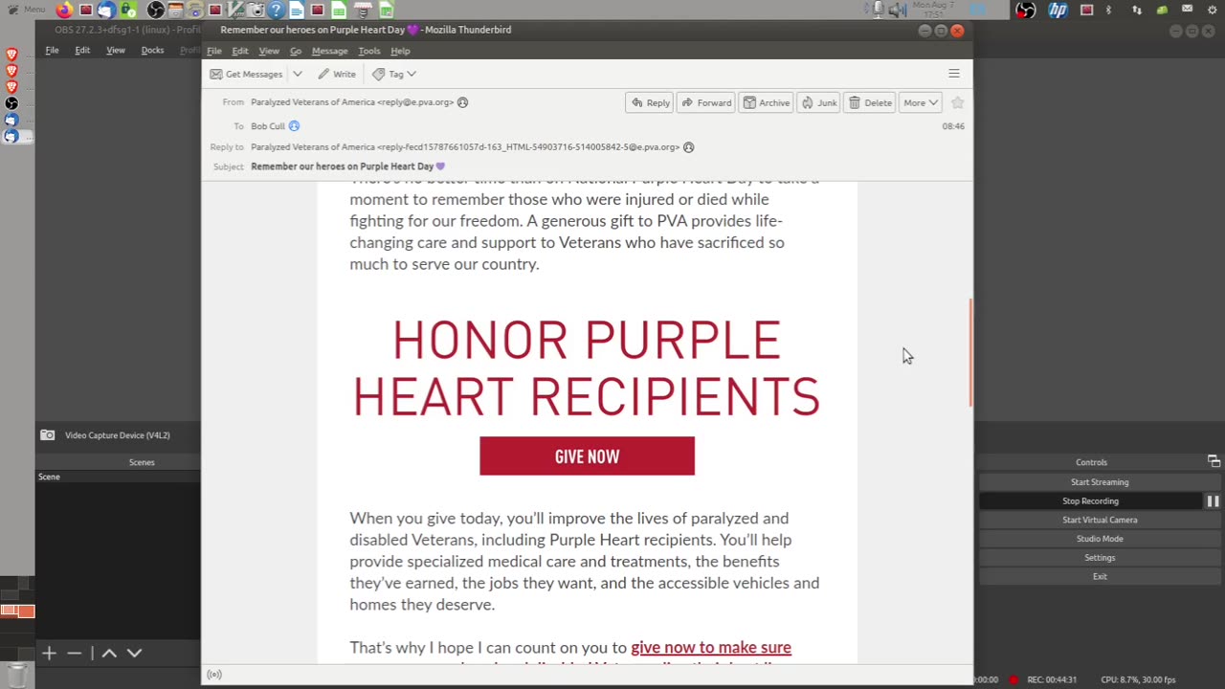Screen dimensions: 1225x689
Task: Open the OBS View menu
Action: coord(116,50)
